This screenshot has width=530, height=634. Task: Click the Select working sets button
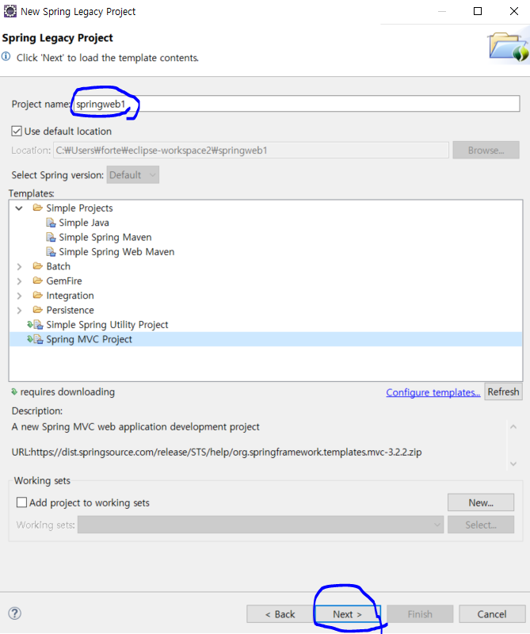tap(481, 525)
